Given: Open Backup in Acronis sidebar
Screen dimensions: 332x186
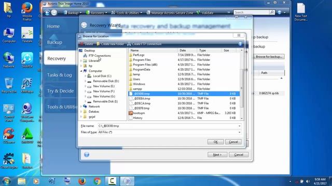Looking at the screenshot, I should pos(54,42).
